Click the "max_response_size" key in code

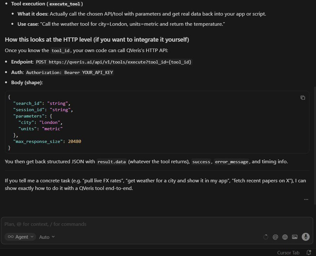point(38,142)
